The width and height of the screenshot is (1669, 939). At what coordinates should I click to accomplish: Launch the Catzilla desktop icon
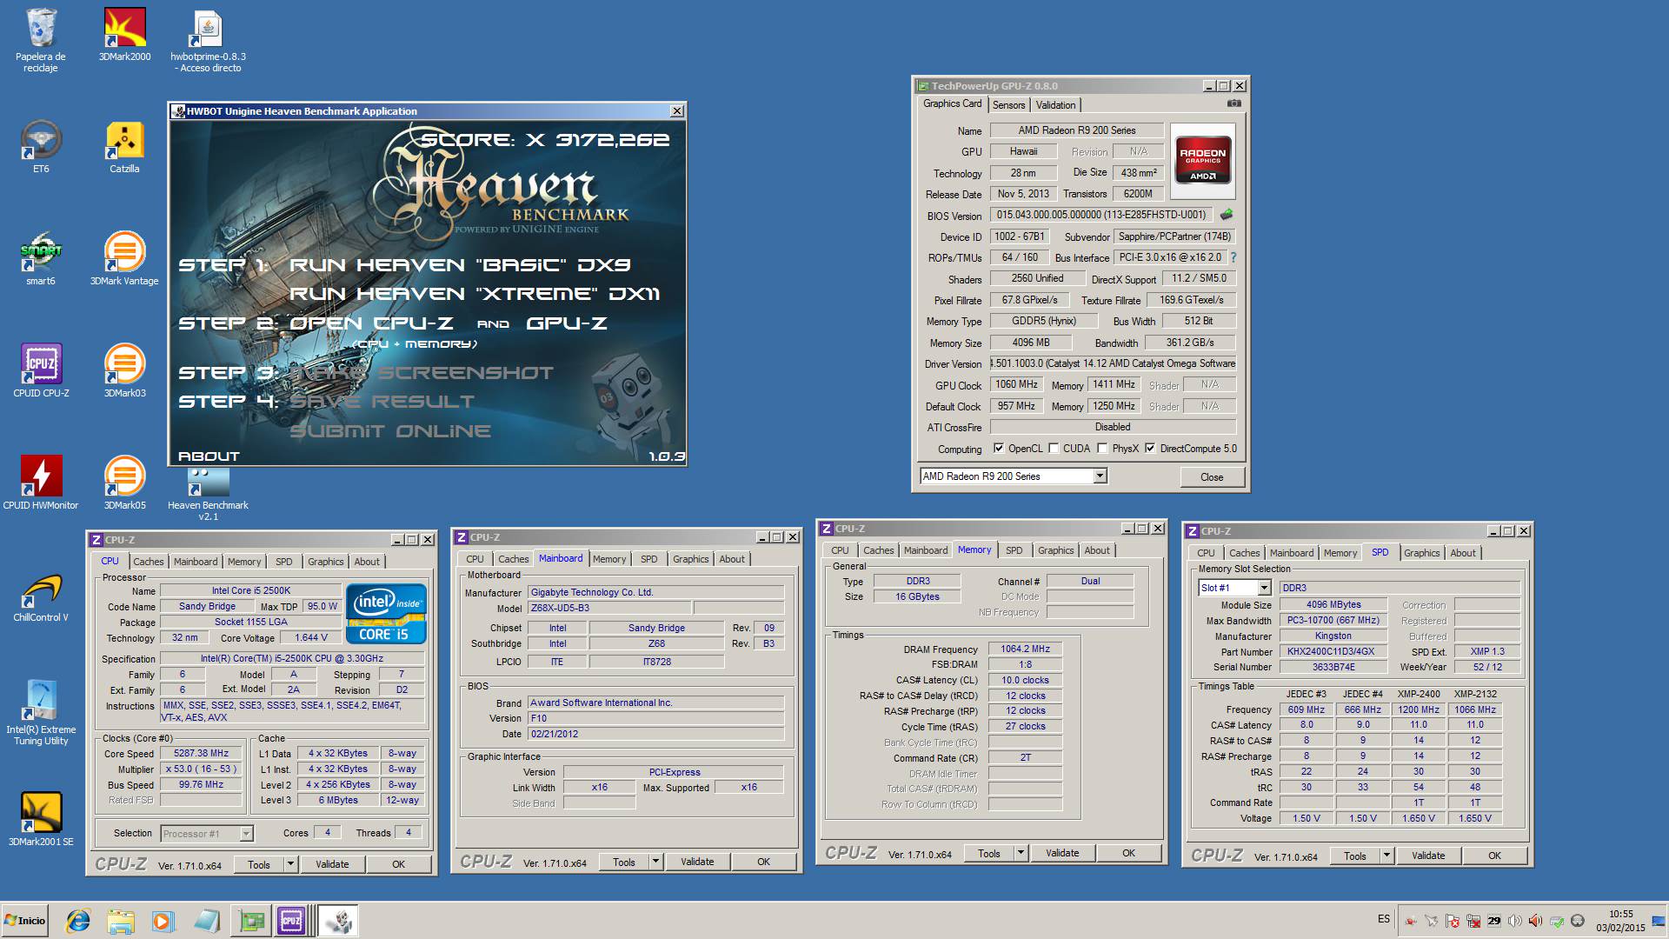click(124, 147)
